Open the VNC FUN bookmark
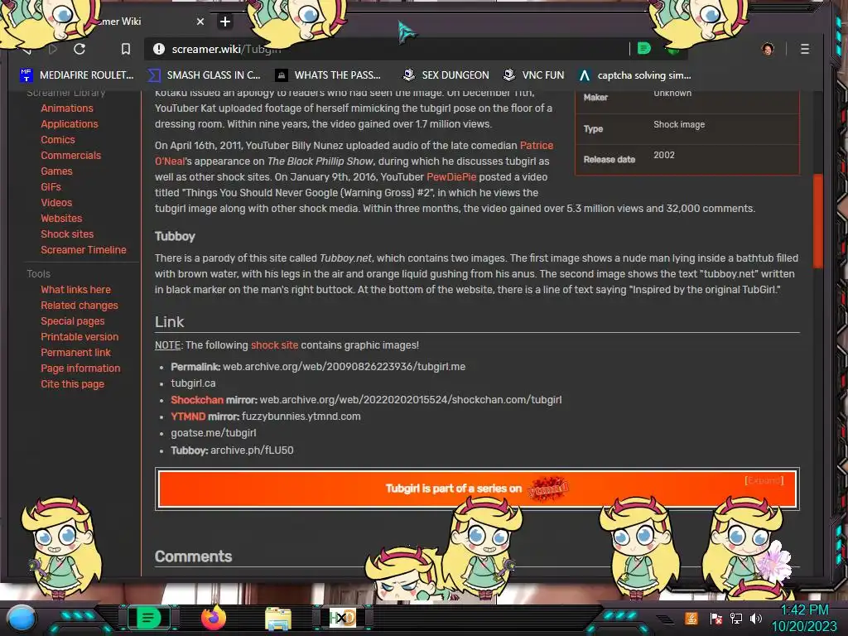Viewport: 848px width, 636px height. click(x=534, y=75)
